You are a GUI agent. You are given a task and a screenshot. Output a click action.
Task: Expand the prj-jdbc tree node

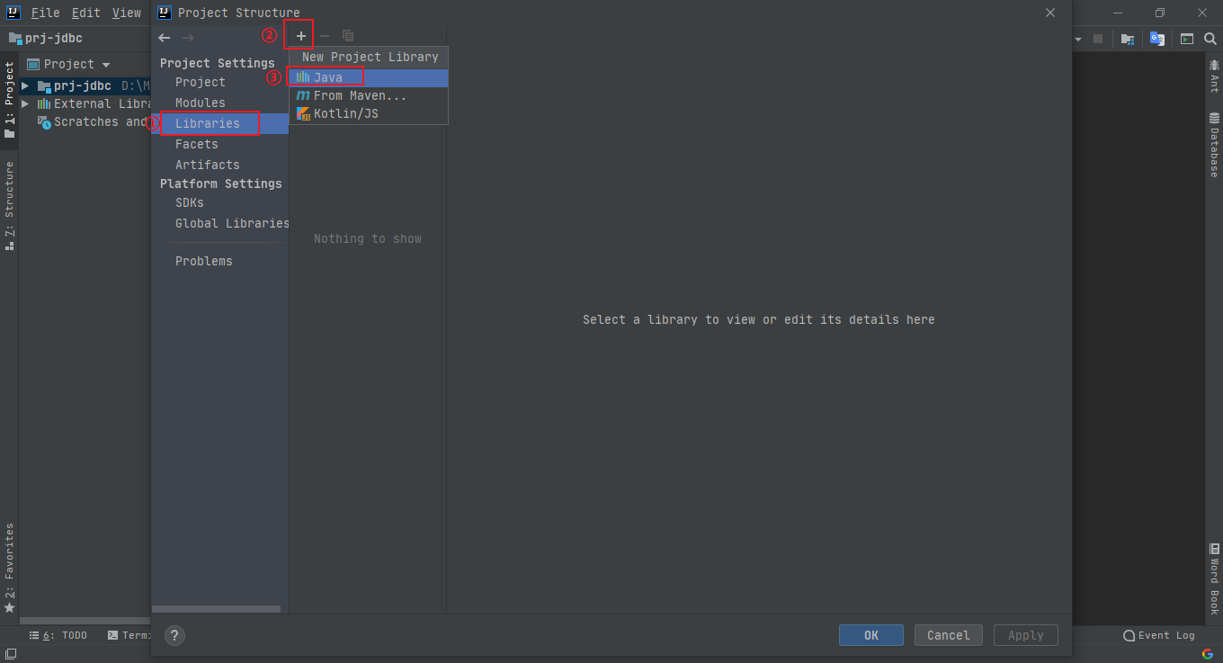[x=25, y=86]
